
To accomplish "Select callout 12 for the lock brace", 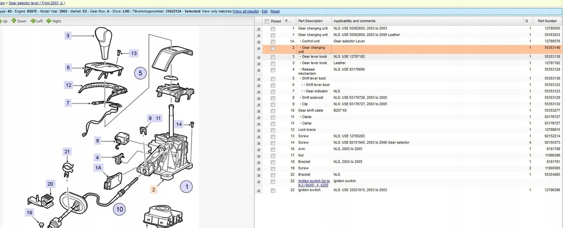I will pyautogui.click(x=69, y=85).
